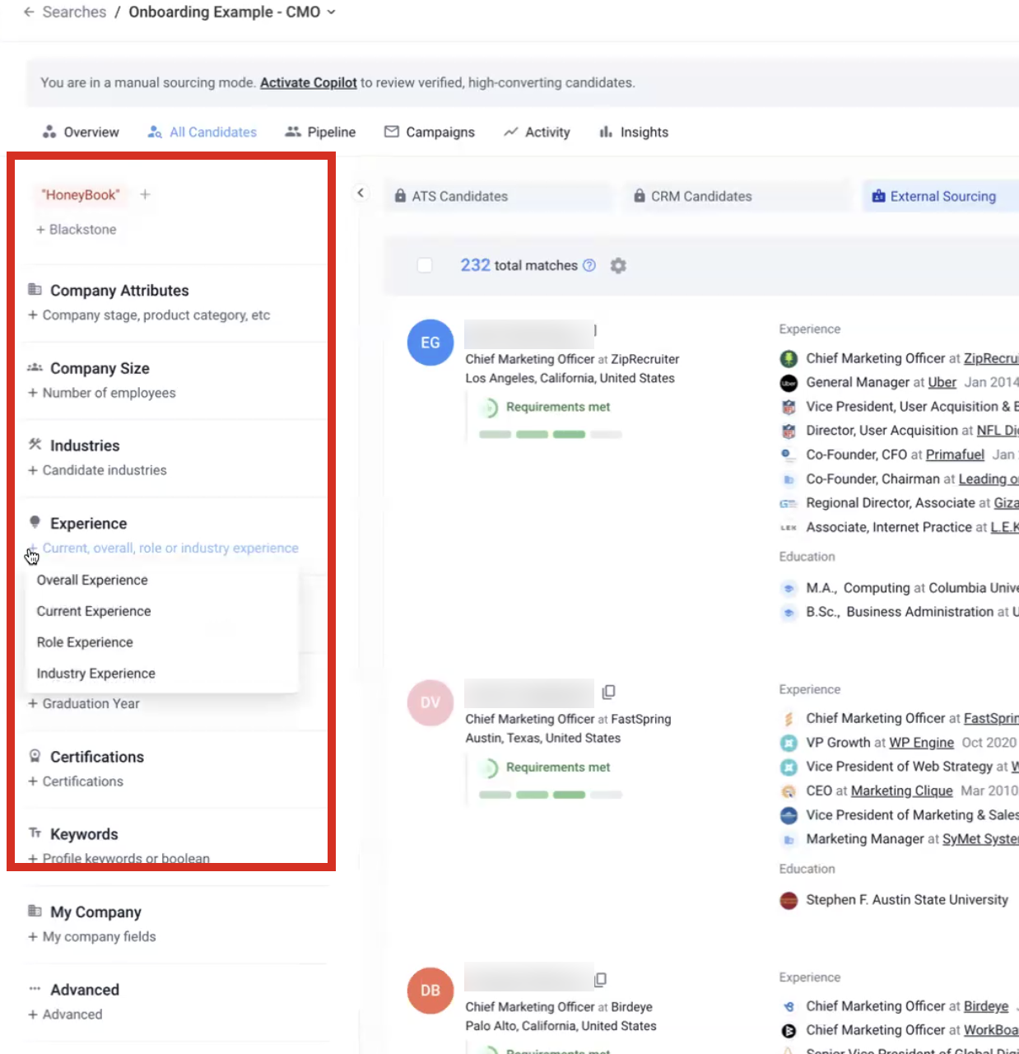1019x1054 pixels.
Task: Open the results settings gear icon
Action: (618, 266)
